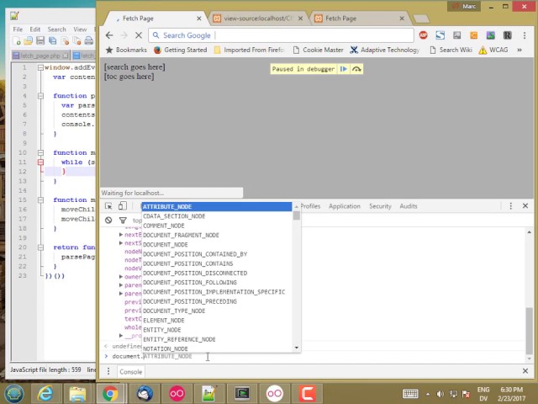Image resolution: width=538 pixels, height=404 pixels.
Task: Switch to the view-source:localhost tab
Action: [x=257, y=18]
